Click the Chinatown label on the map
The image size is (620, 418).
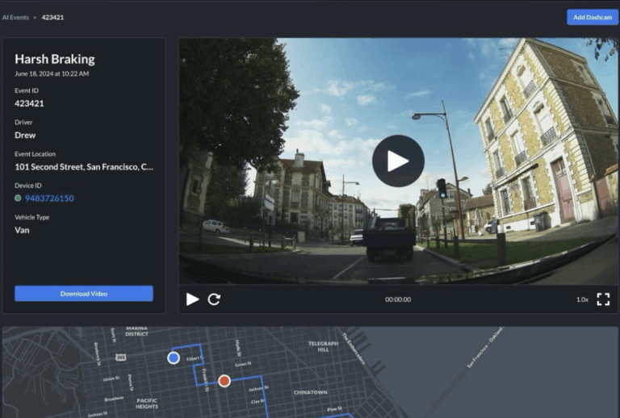[310, 392]
